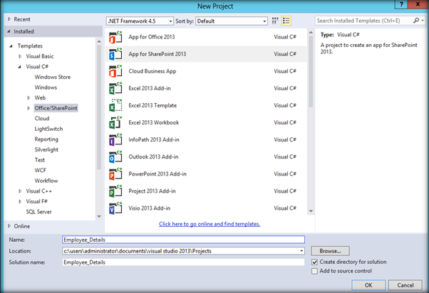Image resolution: width=429 pixels, height=293 pixels.
Task: Open the search options dropdown arrow
Action: click(x=423, y=21)
